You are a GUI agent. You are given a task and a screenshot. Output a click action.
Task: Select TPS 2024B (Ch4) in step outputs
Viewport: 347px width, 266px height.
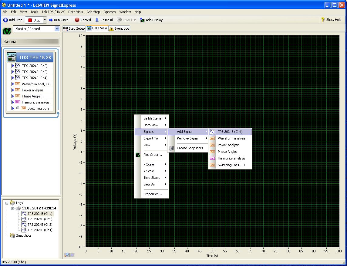pyautogui.click(x=30, y=78)
